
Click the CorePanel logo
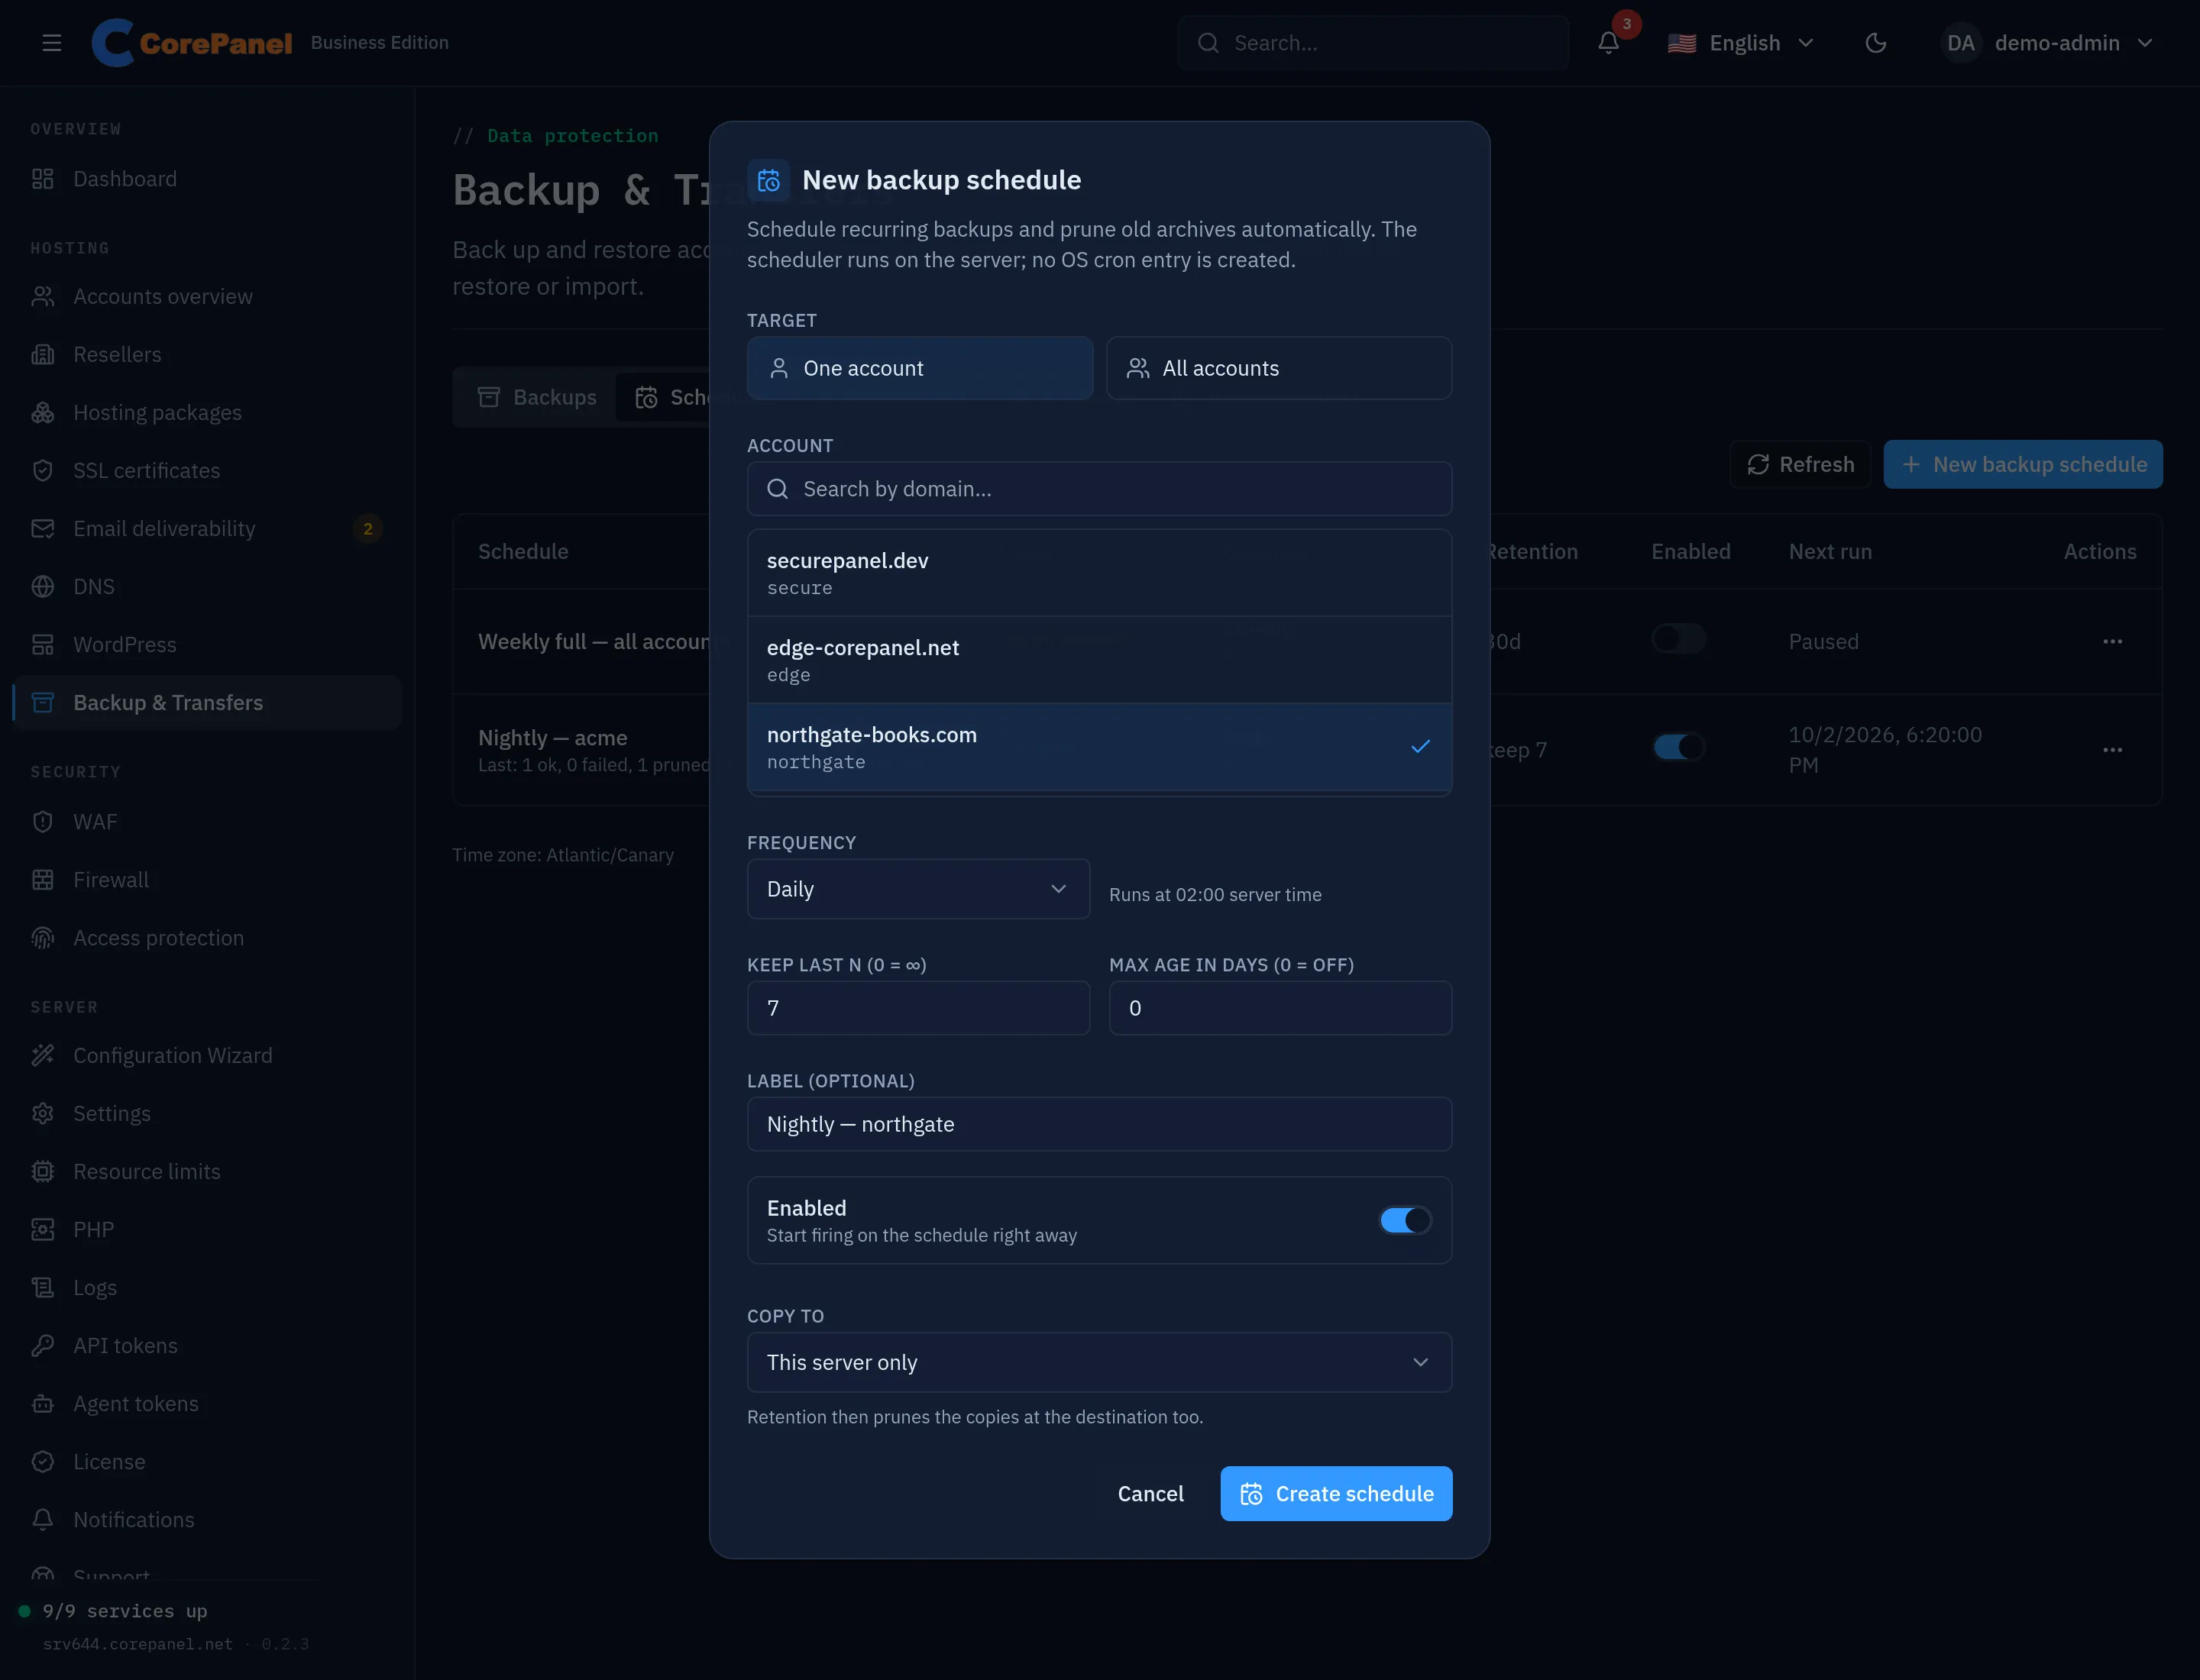point(192,43)
